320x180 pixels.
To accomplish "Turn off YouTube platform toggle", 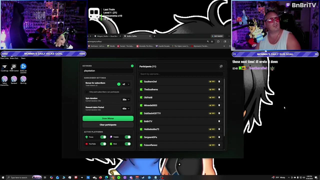I will click(x=103, y=144).
